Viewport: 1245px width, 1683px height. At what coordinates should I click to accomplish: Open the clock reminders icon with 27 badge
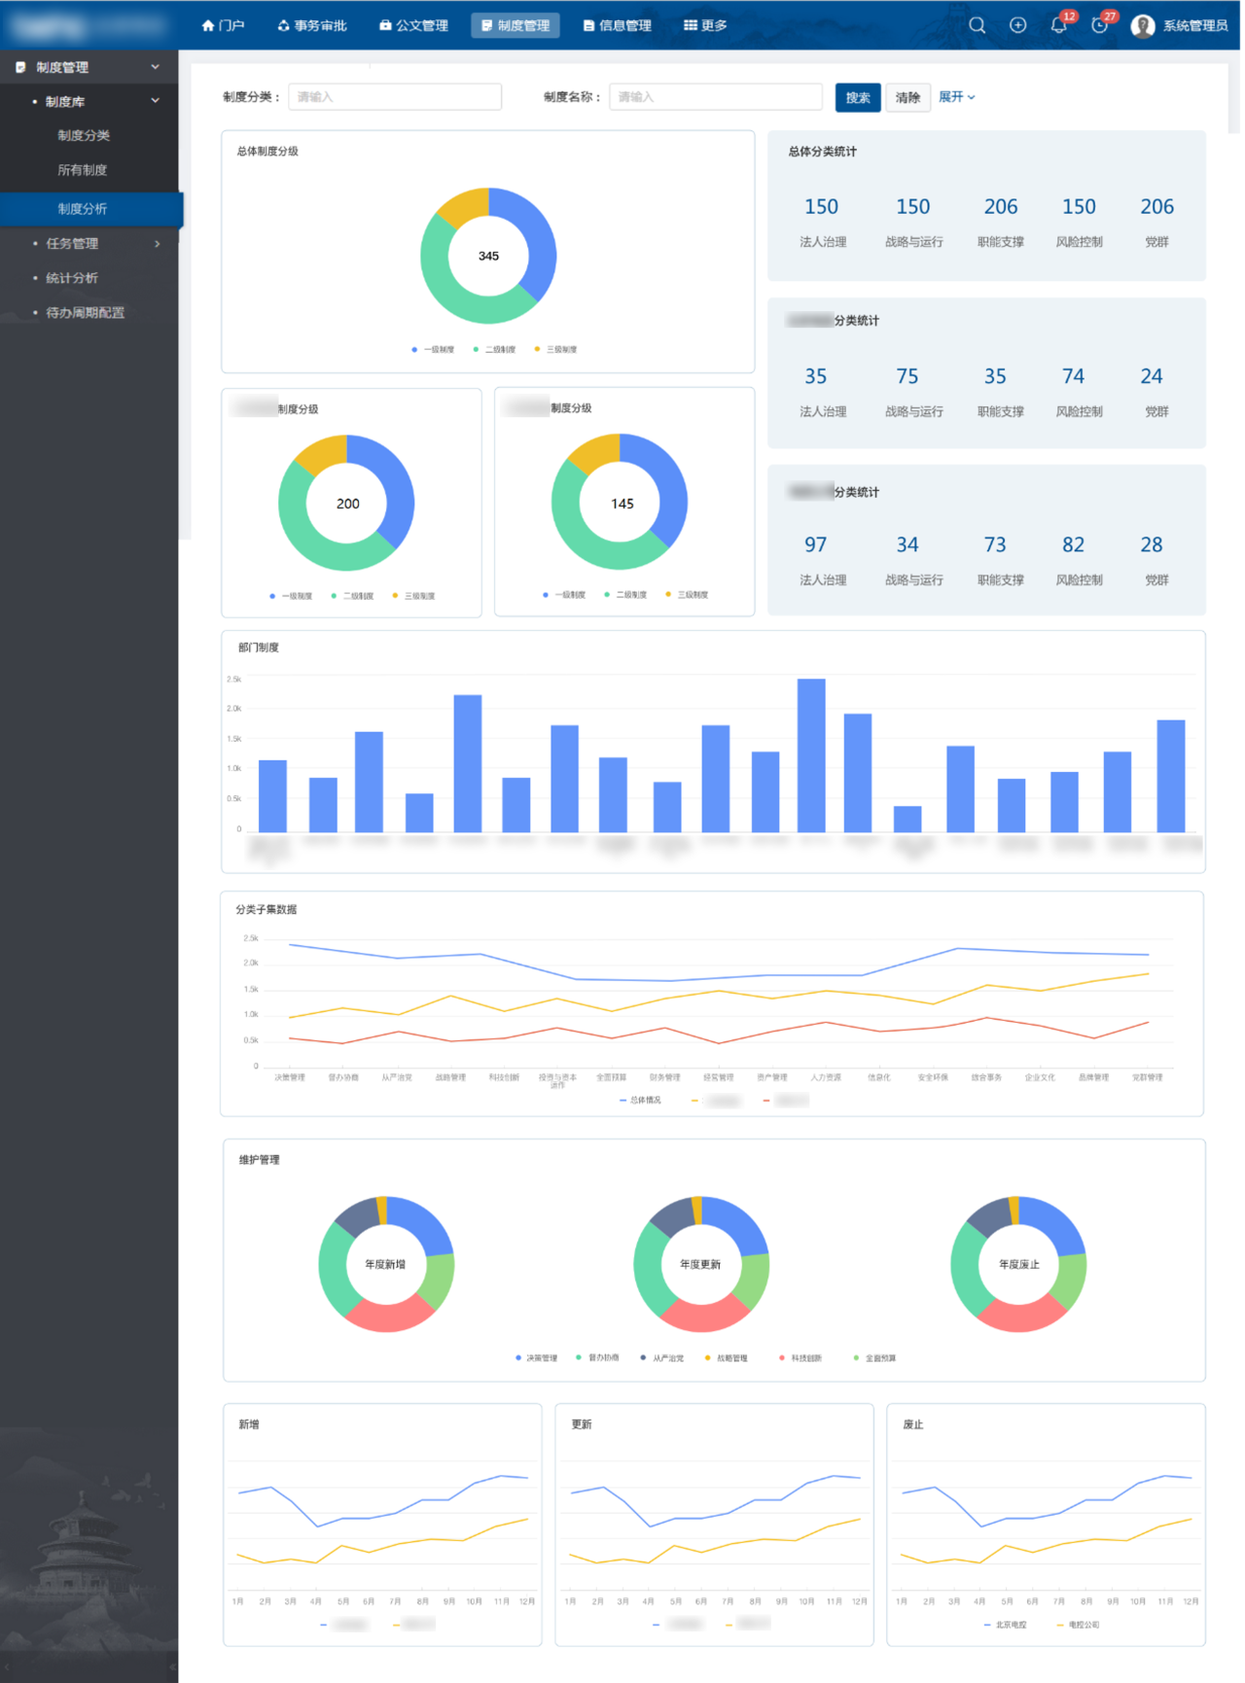[1099, 25]
